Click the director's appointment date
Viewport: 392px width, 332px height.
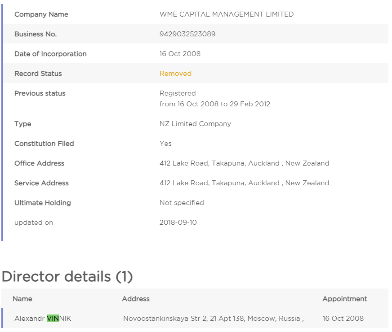[343, 319]
